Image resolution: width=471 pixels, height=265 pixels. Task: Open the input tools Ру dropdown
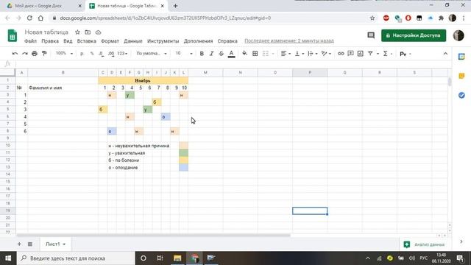tap(406, 54)
